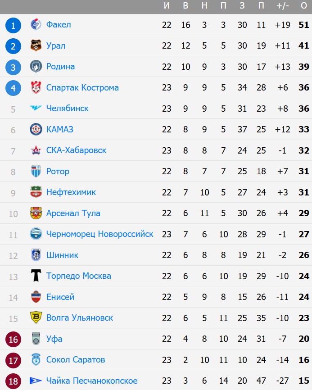Click the Торпедо Москва black T logo
The width and height of the screenshot is (312, 390).
point(36,276)
